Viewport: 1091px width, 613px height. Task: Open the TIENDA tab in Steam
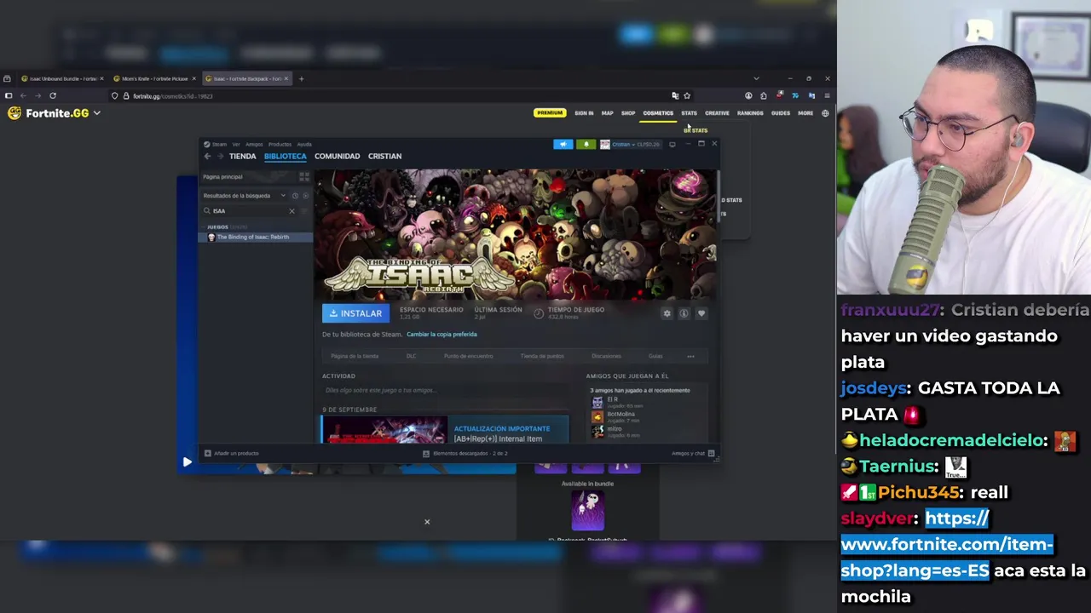(x=242, y=156)
